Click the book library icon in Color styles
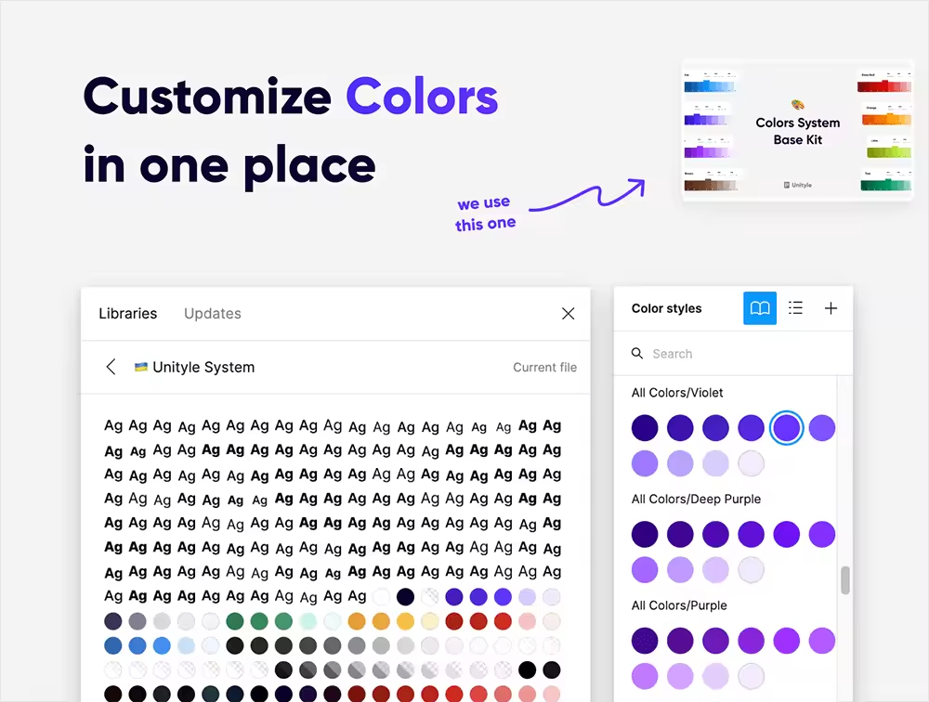This screenshot has width=929, height=702. point(760,308)
